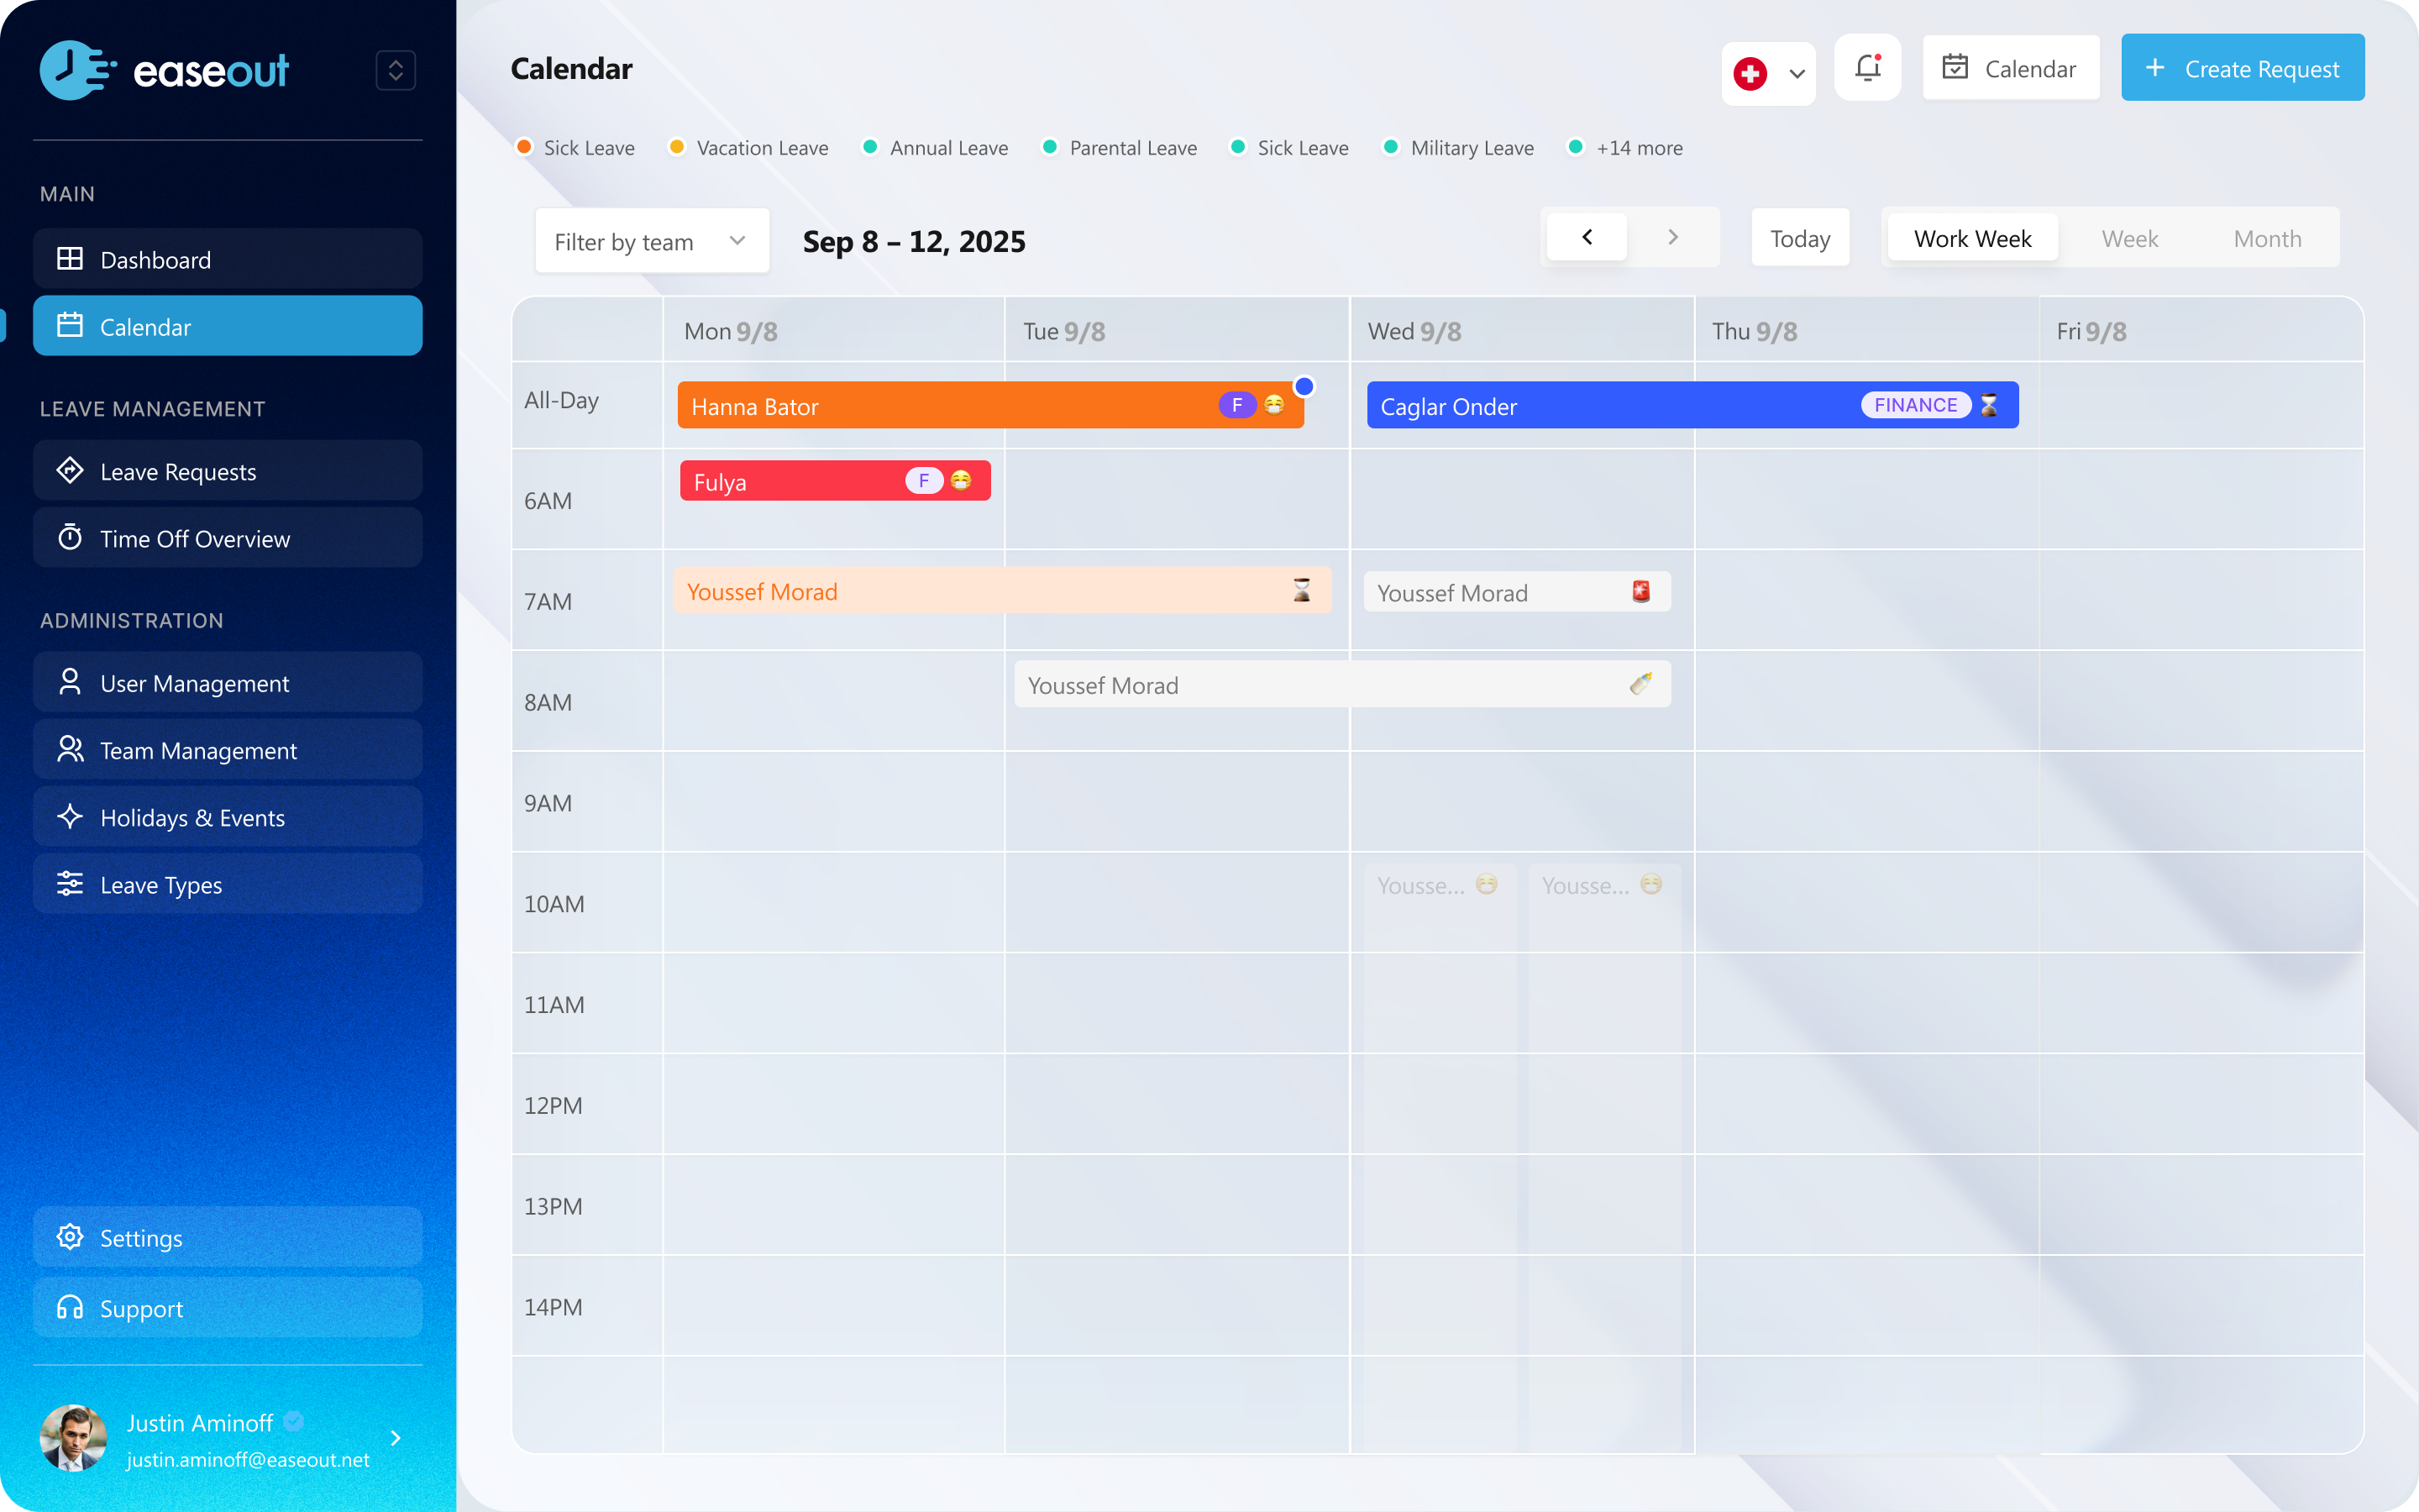Click the Thu 9/8 column header
Screen dimensions: 2419x1512
point(1866,330)
